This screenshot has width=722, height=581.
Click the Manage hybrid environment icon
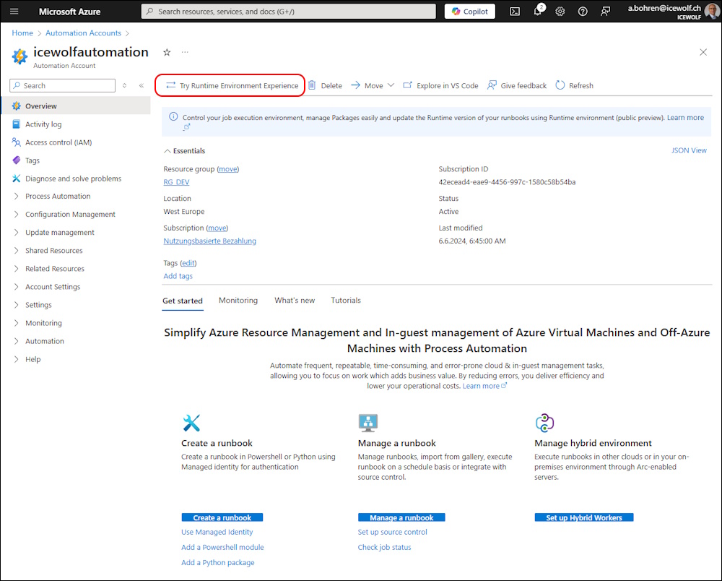[544, 423]
